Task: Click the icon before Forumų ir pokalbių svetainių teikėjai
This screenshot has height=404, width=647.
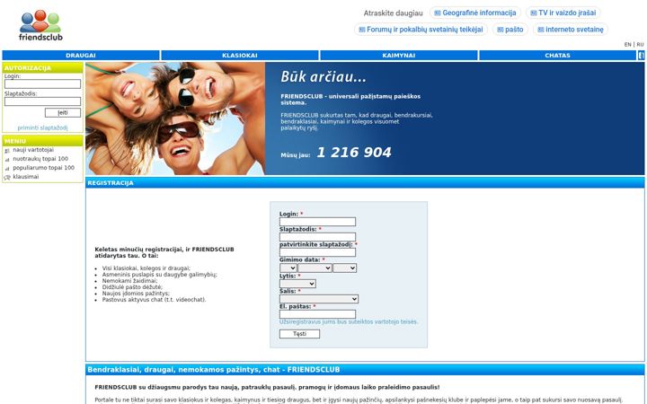Action: 362,30
